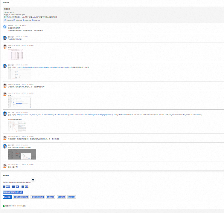Open the fourth image.png attachment in the description
Image resolution: width=224 pixels, height=213 pixels.
pyautogui.click(x=36, y=20)
